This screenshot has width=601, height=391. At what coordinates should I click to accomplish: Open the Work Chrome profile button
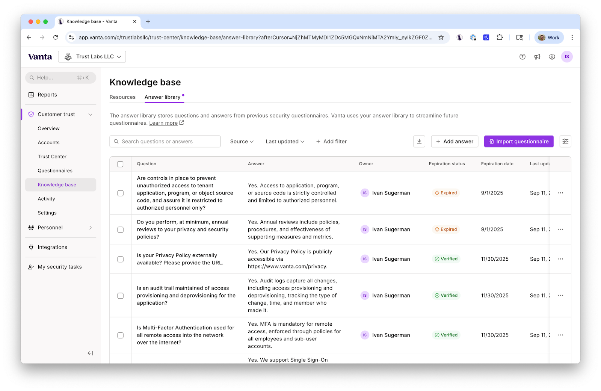click(549, 38)
